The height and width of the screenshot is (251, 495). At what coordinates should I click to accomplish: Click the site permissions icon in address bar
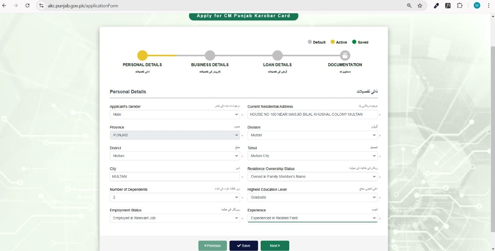tap(41, 5)
